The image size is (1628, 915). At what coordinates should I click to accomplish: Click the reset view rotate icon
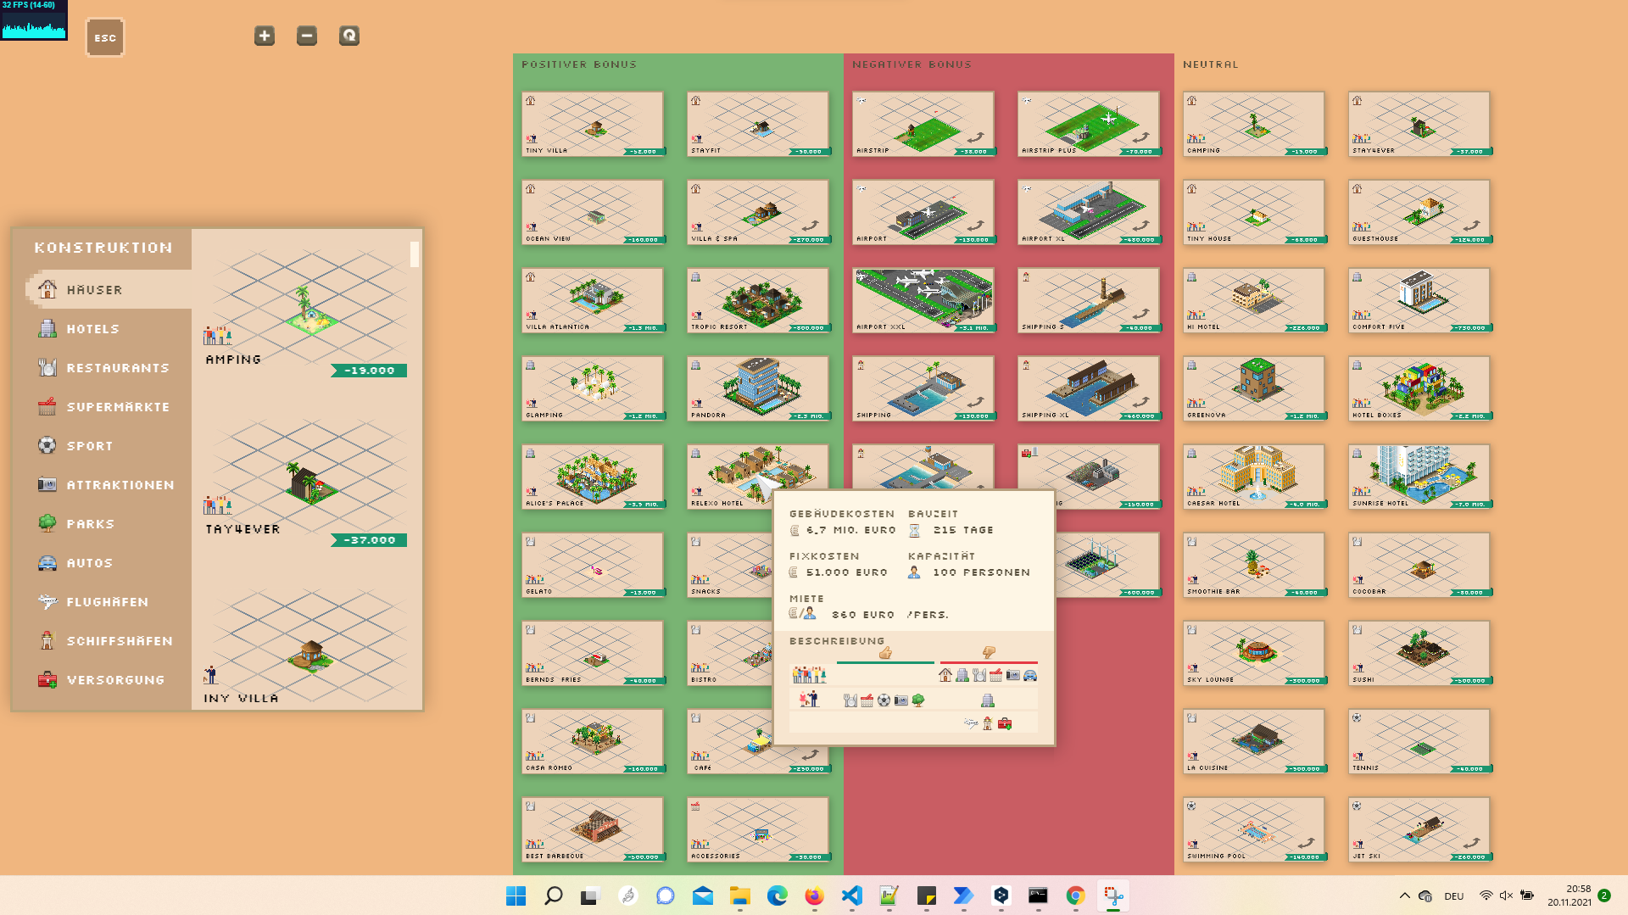pyautogui.click(x=349, y=36)
